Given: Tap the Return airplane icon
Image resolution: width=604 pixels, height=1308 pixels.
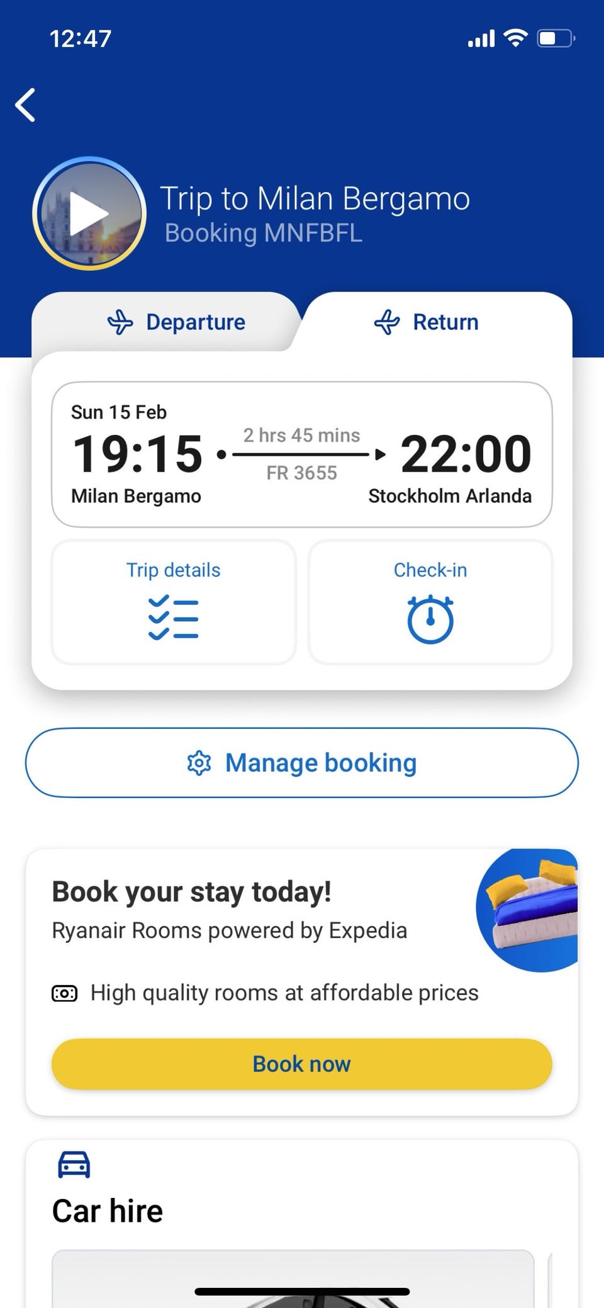Looking at the screenshot, I should tap(387, 322).
